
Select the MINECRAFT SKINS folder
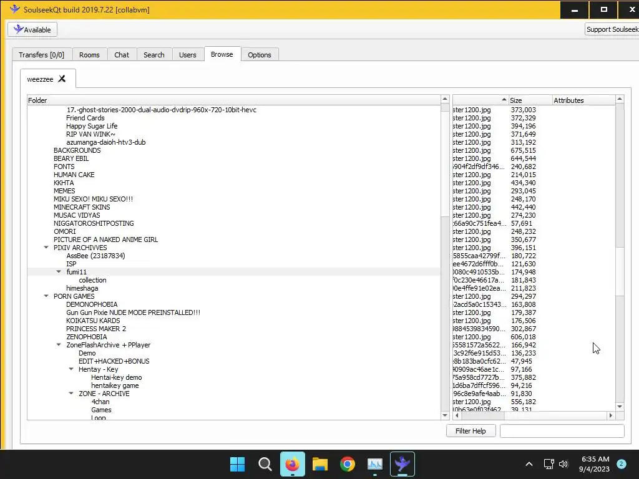pos(82,207)
